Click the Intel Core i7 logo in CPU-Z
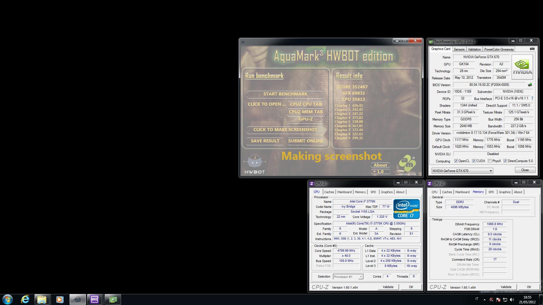 [x=406, y=209]
